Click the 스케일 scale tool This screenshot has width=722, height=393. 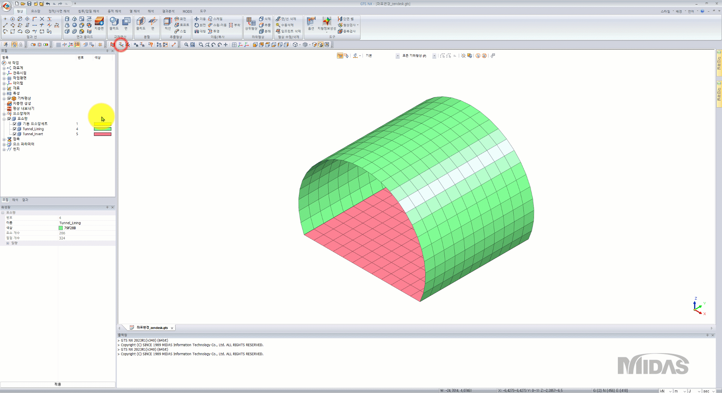[x=215, y=19]
